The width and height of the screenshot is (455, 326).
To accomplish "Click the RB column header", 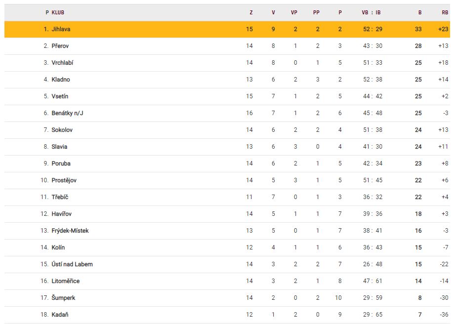I will point(445,12).
